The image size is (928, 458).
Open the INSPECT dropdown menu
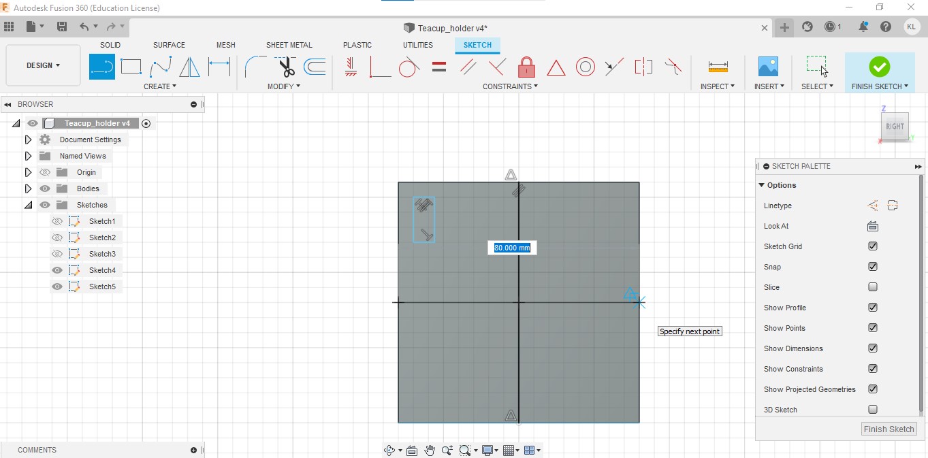[718, 86]
